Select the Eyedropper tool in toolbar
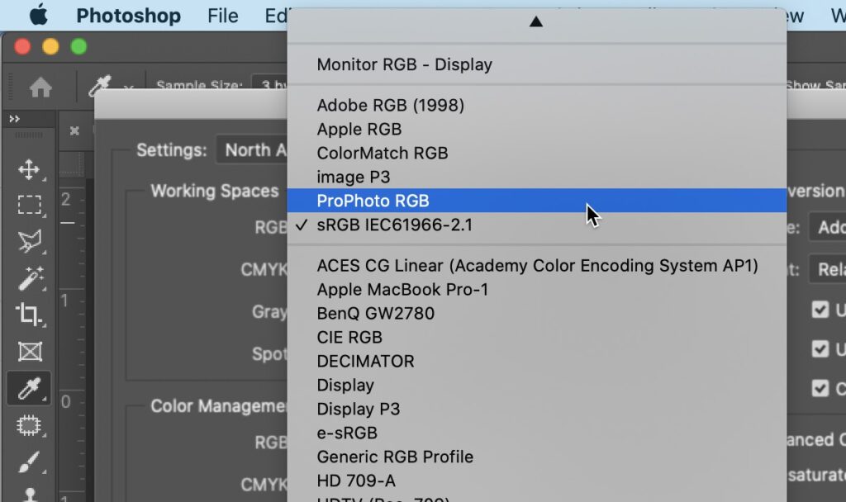This screenshot has height=502, width=846. click(29, 388)
